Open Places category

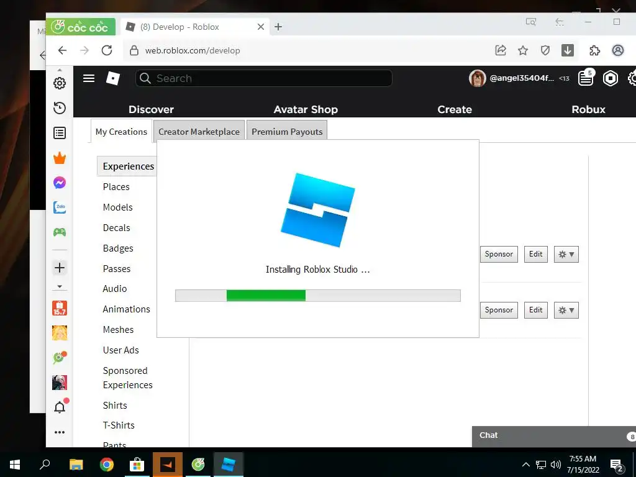[116, 187]
